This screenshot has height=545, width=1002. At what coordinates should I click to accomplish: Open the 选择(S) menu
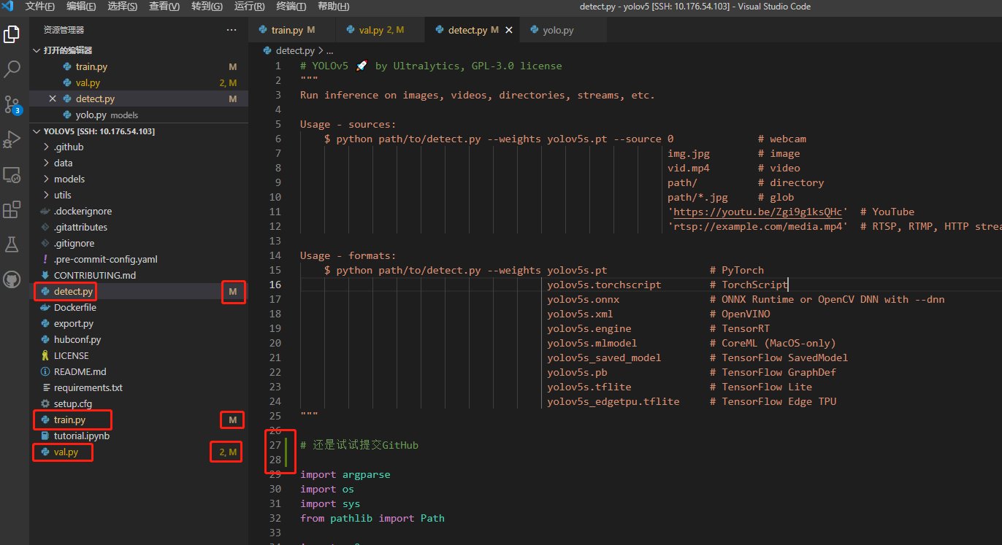(122, 7)
